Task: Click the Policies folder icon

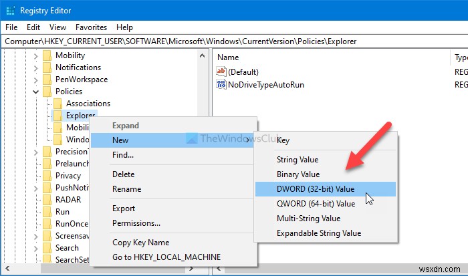Action: (47, 92)
